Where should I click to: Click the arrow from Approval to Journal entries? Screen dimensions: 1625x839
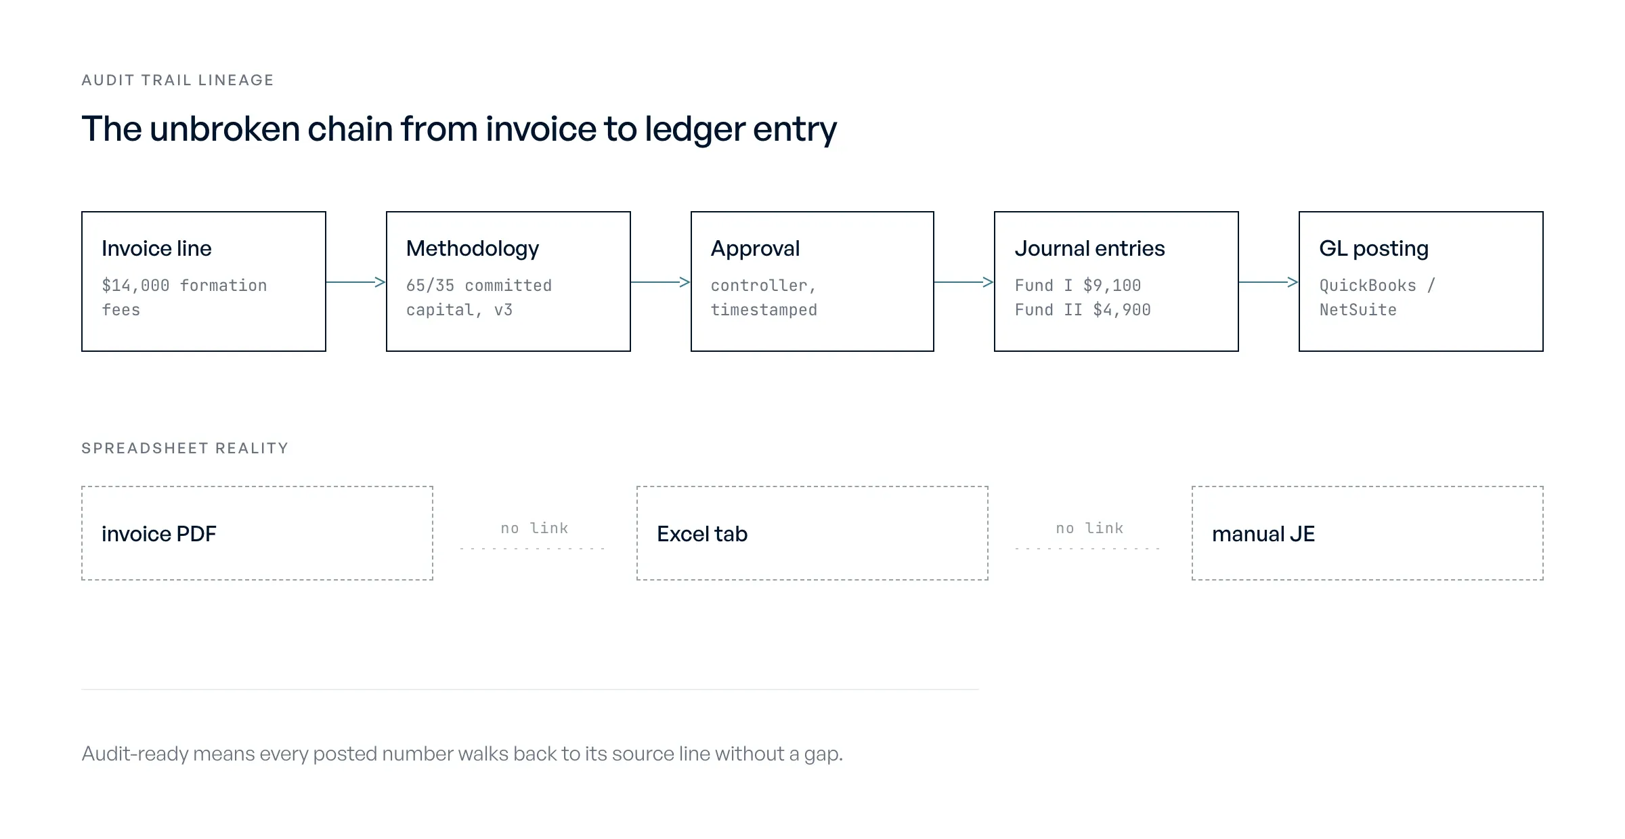point(964,282)
